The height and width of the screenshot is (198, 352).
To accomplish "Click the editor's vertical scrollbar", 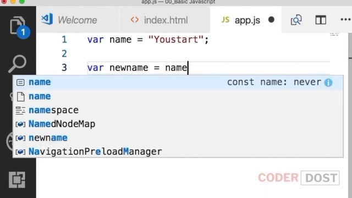I will [x=350, y=116].
